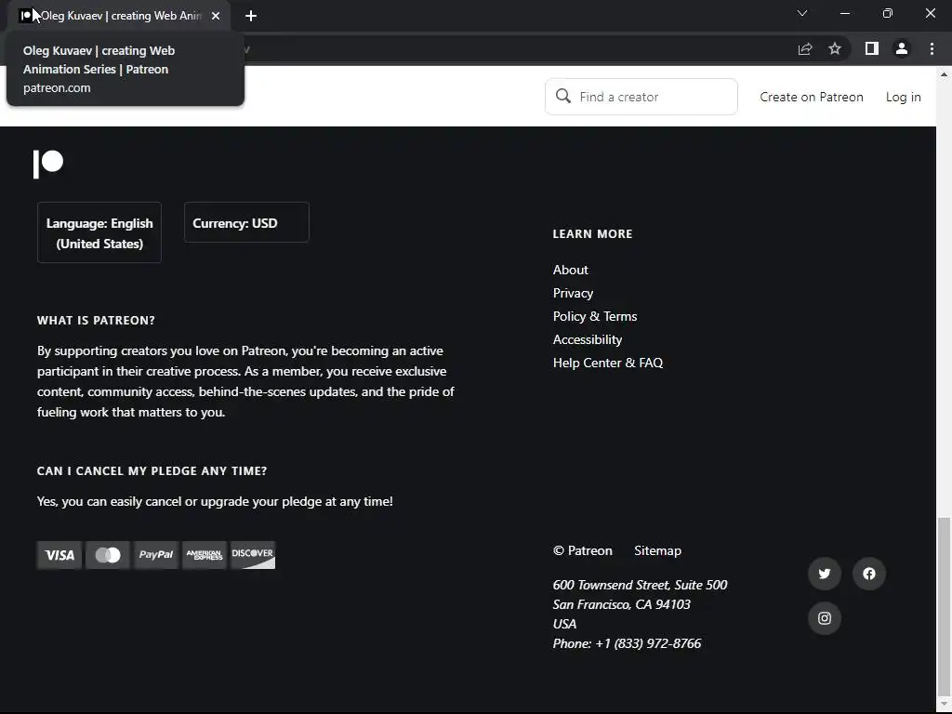952x714 pixels.
Task: Open the Accessibility link
Action: [588, 339]
